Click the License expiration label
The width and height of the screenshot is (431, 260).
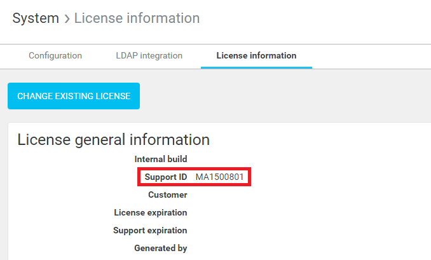point(150,212)
